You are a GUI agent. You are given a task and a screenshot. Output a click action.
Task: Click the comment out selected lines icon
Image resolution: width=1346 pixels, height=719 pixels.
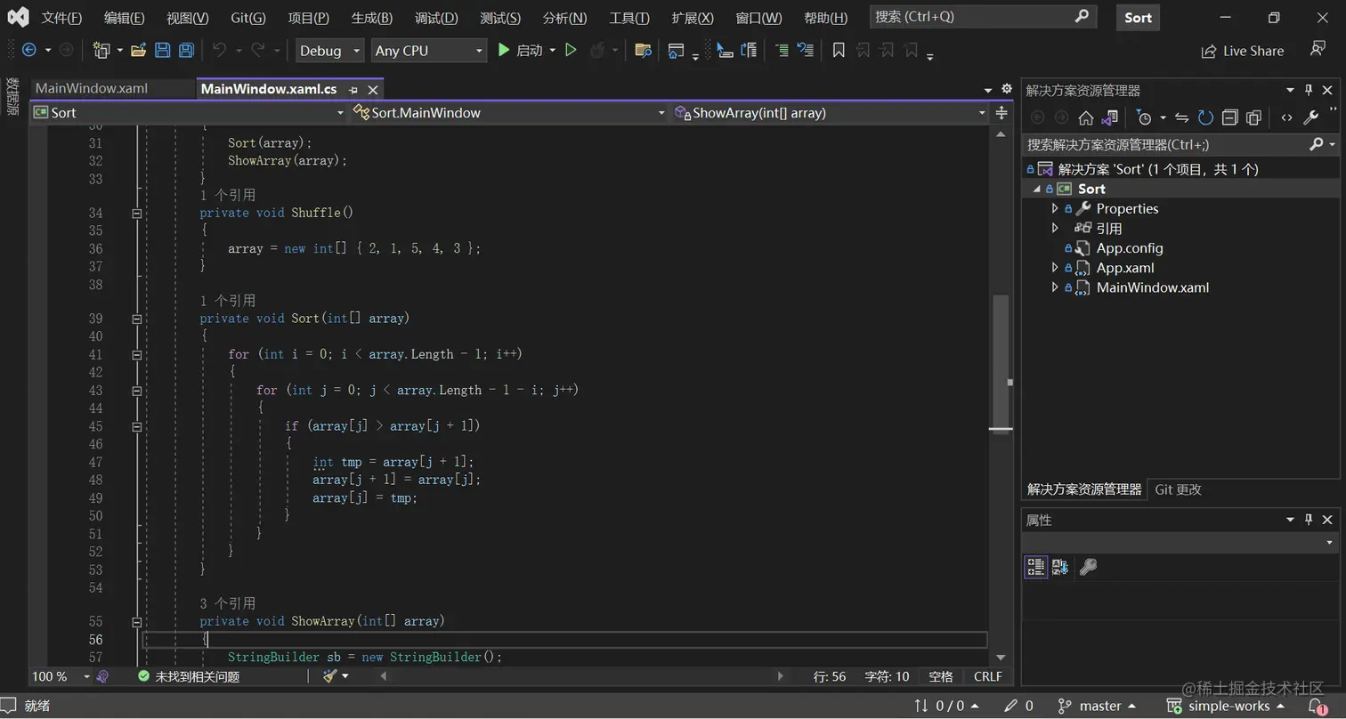(782, 51)
